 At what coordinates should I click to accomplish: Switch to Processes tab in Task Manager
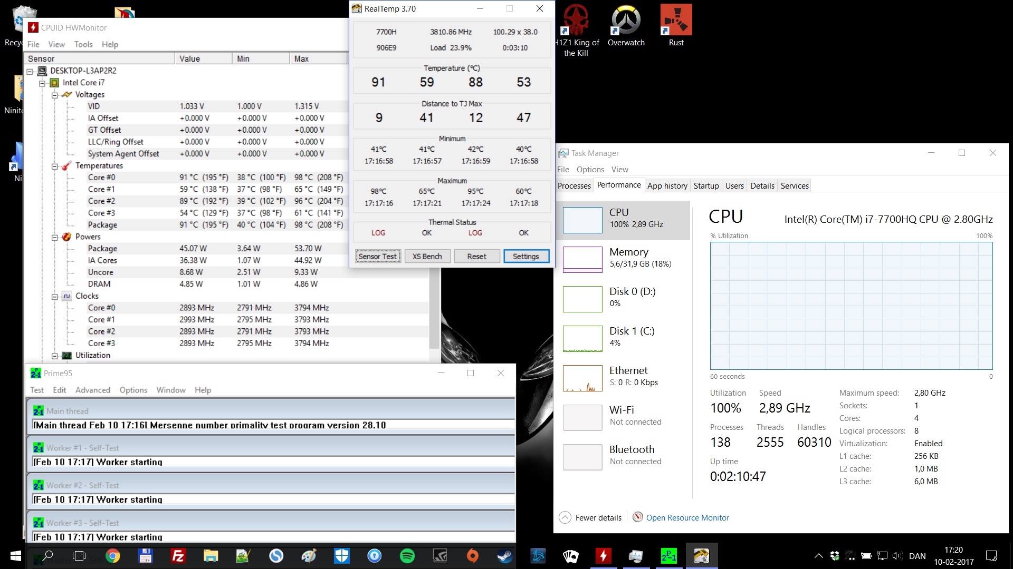(574, 186)
